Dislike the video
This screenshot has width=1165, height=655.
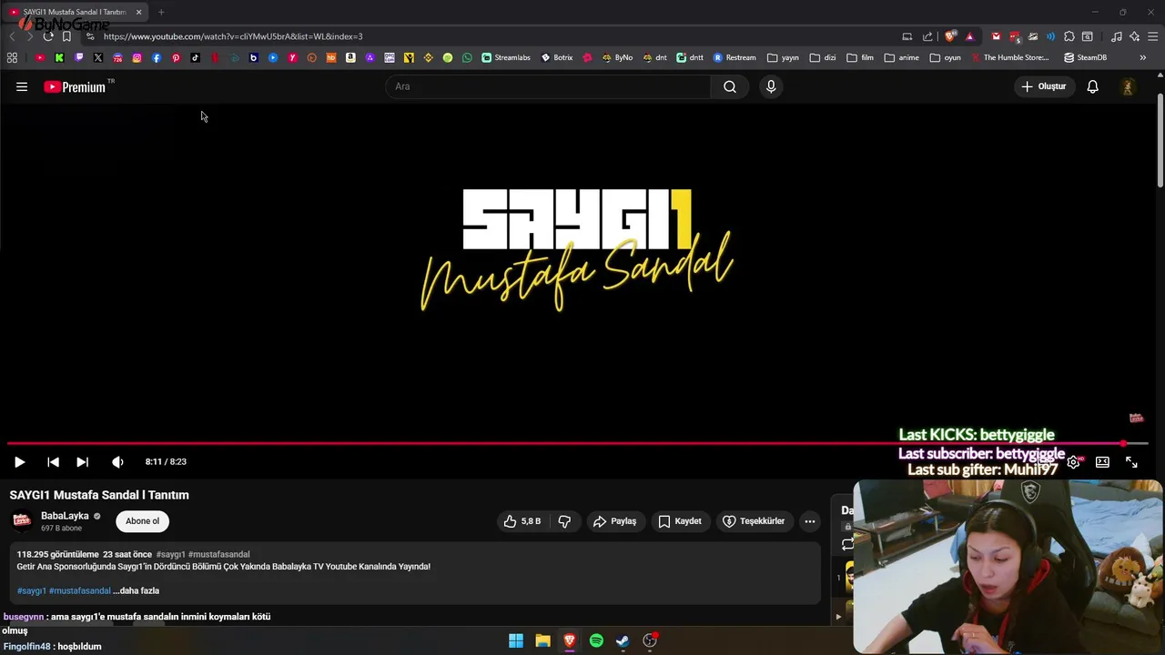[x=564, y=521]
